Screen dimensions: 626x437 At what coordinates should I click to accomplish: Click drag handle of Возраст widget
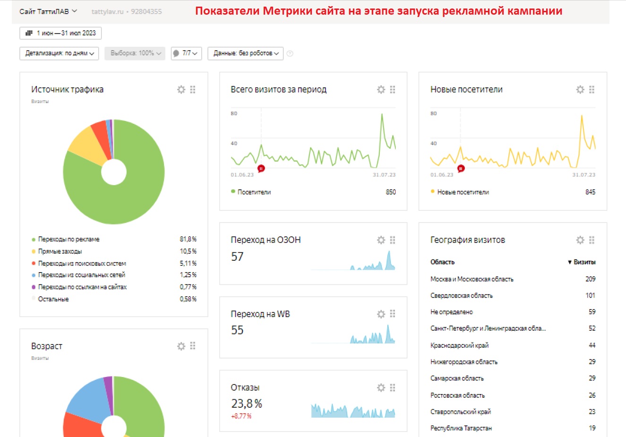pyautogui.click(x=193, y=346)
